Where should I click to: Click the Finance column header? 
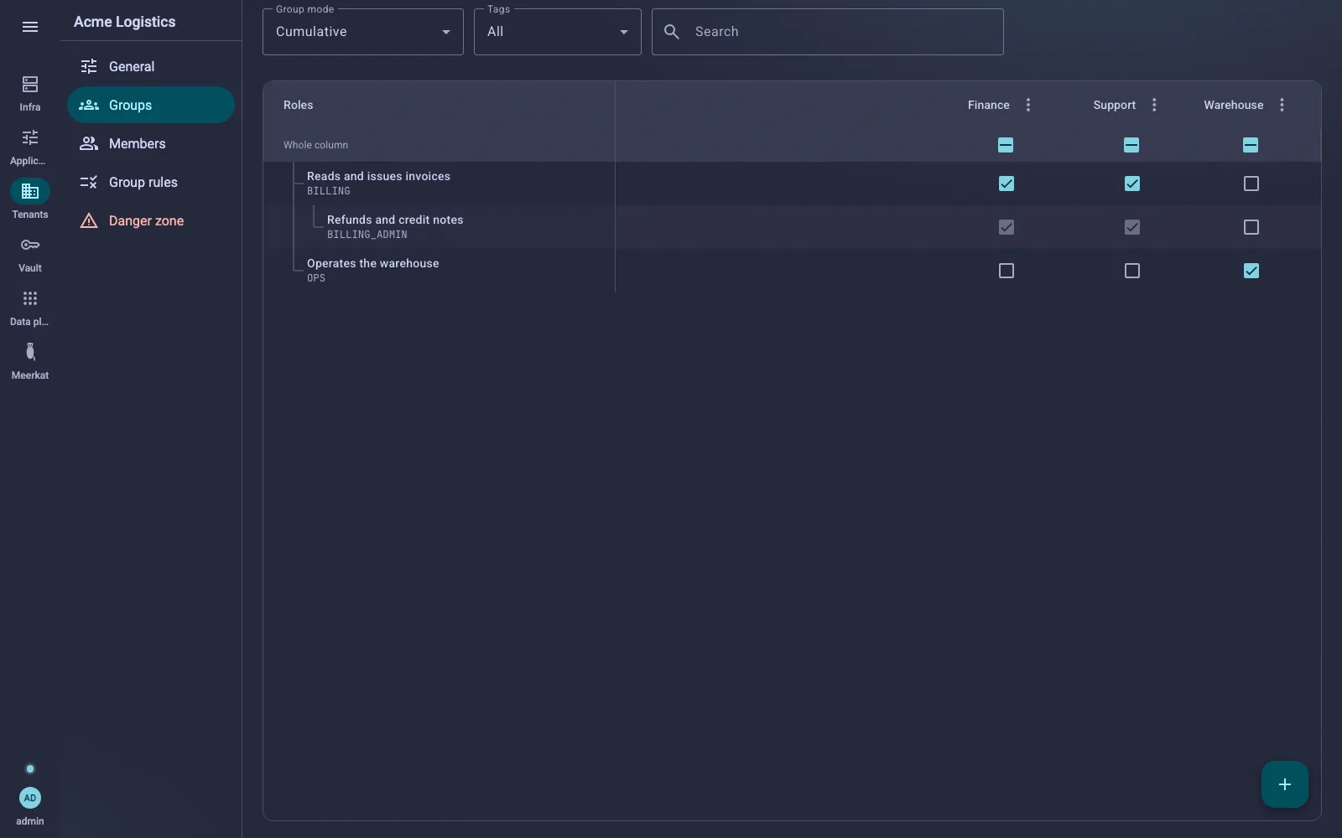[989, 105]
